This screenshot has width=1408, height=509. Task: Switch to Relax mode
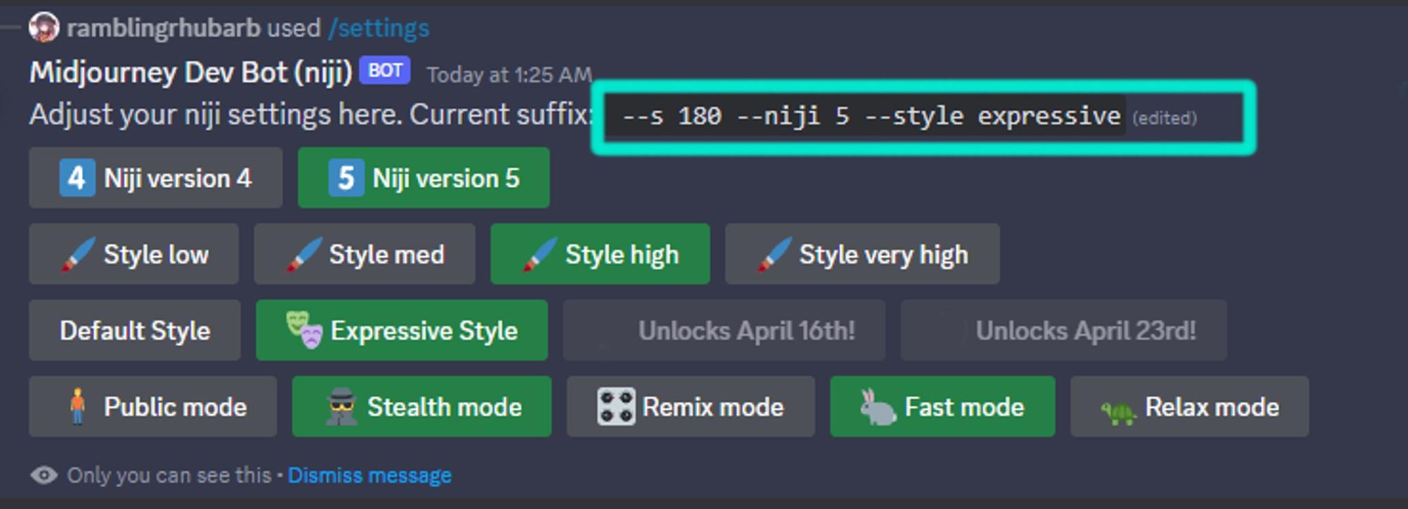tap(1189, 407)
